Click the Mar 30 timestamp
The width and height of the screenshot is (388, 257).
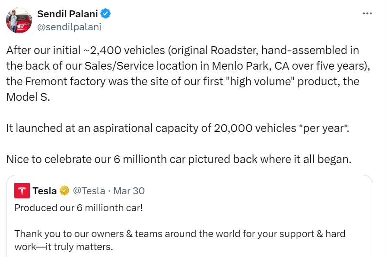click(x=129, y=191)
